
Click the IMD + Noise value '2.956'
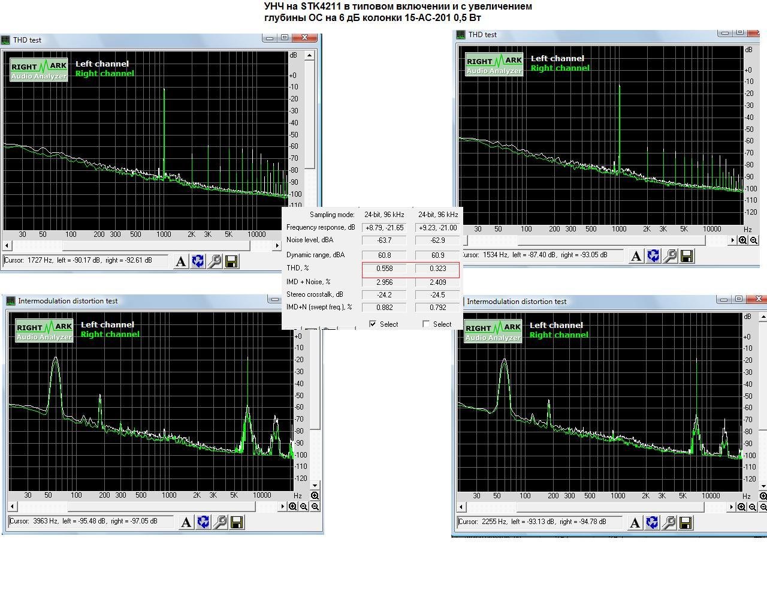(384, 282)
